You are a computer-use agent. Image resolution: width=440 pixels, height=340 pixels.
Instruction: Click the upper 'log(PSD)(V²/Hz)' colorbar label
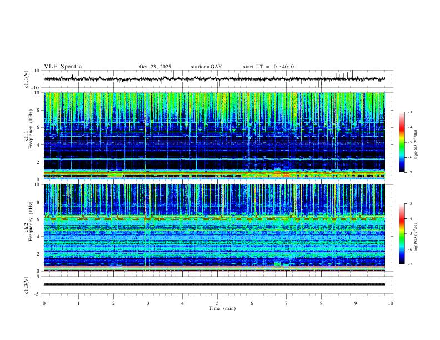point(416,144)
